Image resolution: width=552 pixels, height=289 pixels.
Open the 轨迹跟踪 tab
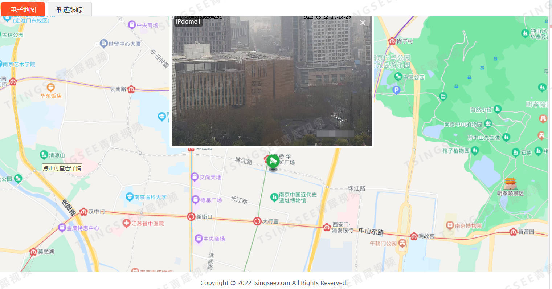[x=70, y=9]
